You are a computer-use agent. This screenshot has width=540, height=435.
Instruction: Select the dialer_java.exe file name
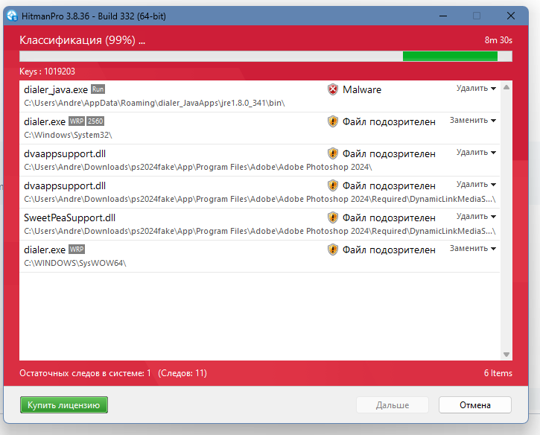[56, 90]
